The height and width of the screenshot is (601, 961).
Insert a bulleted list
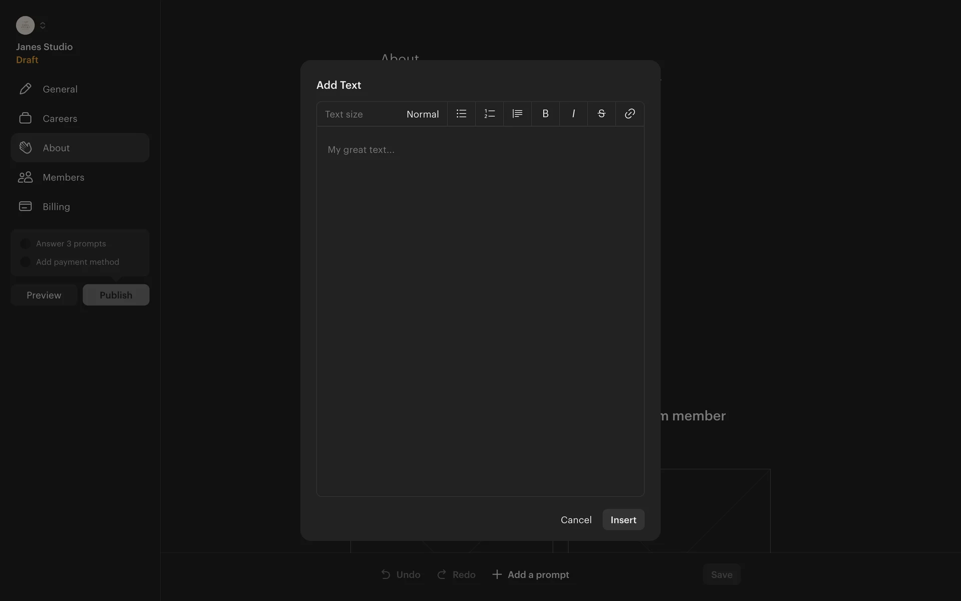coord(461,114)
